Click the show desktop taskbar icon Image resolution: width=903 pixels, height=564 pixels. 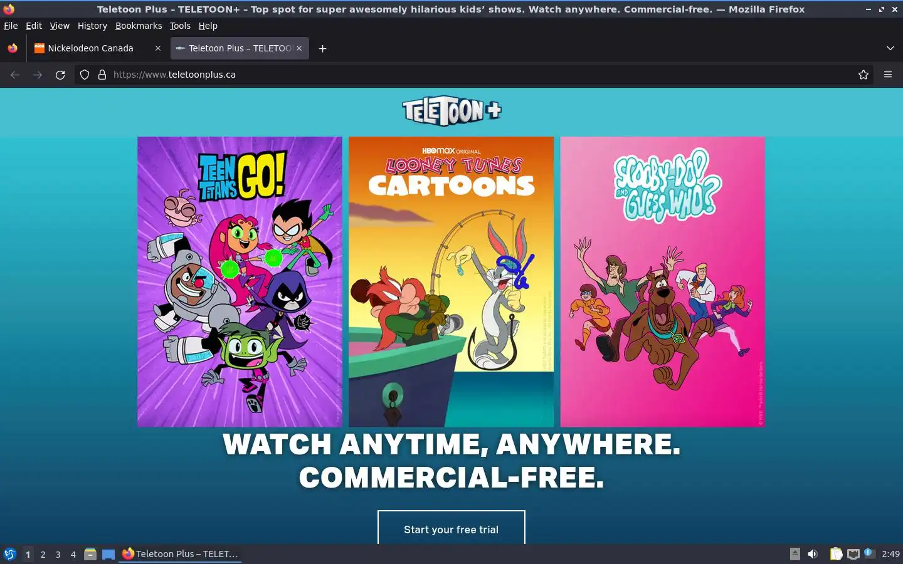tap(108, 554)
